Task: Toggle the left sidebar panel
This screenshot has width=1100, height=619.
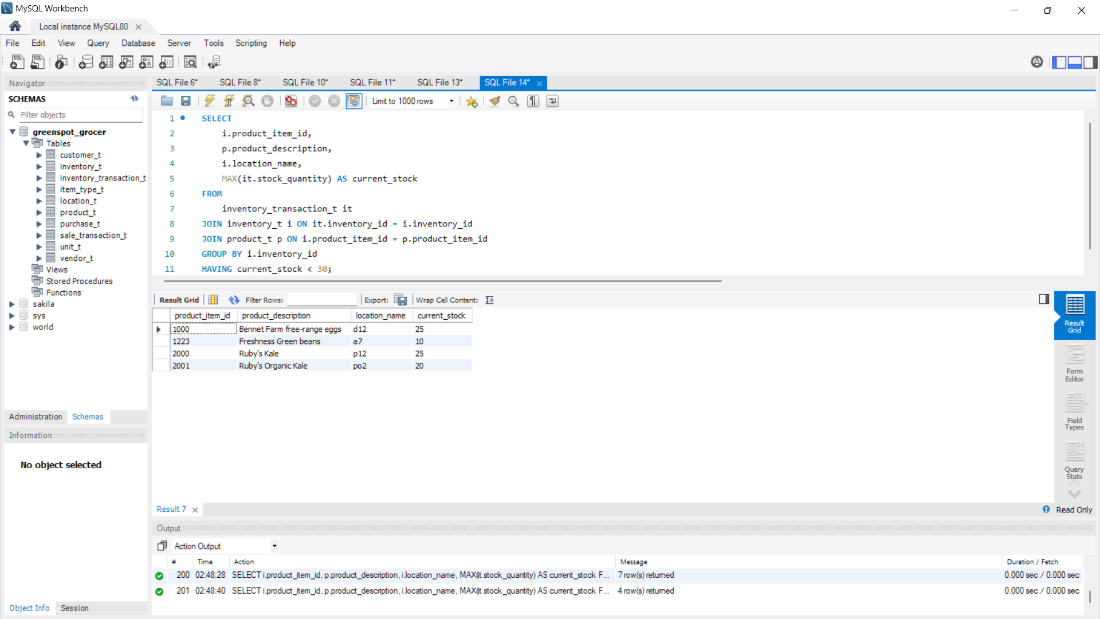Action: [1059, 62]
